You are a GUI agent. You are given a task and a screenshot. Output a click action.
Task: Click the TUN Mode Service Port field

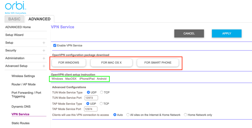tap(91, 98)
